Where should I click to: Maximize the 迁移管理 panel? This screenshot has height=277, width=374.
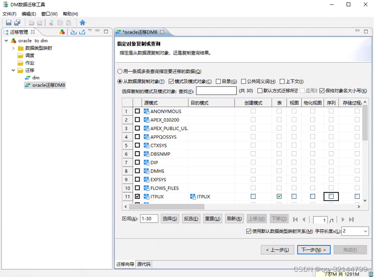pos(106,31)
